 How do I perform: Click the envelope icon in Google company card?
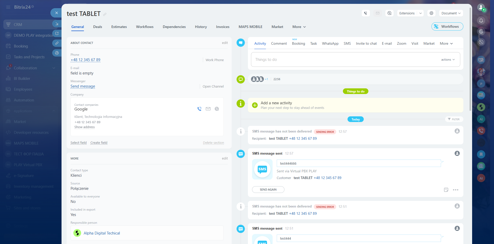(x=208, y=109)
